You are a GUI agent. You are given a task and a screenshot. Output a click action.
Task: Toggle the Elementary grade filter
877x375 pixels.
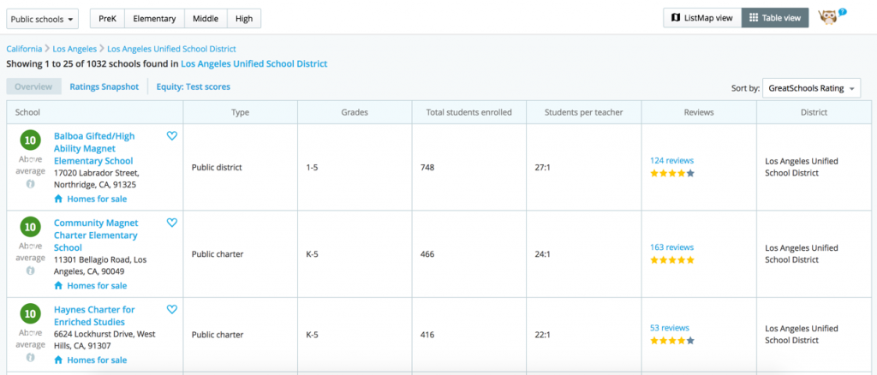(154, 19)
